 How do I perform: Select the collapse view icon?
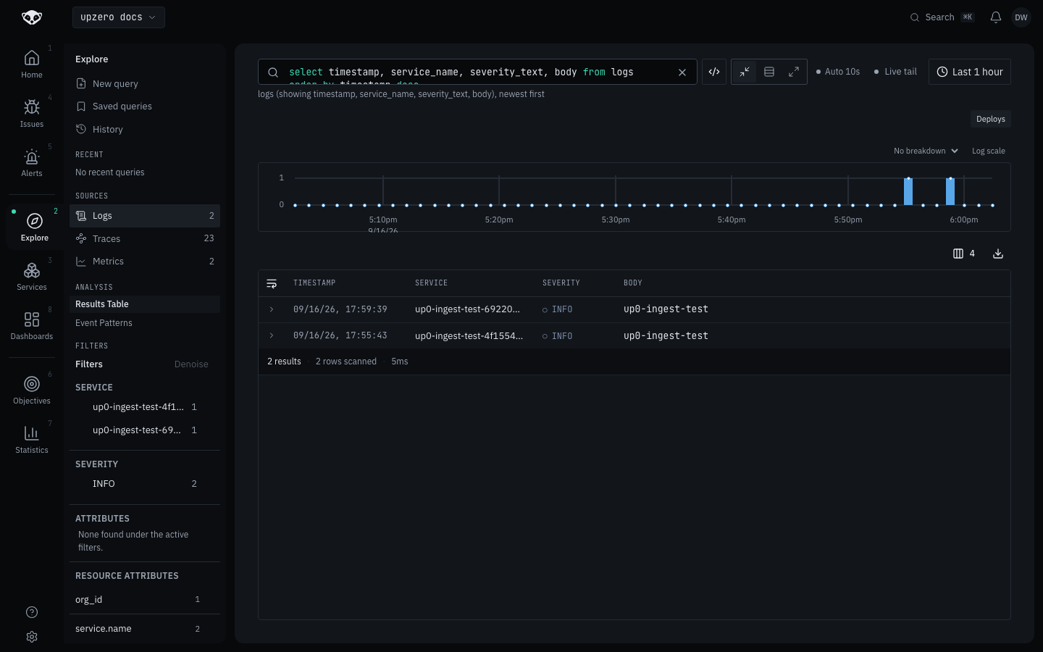point(745,72)
